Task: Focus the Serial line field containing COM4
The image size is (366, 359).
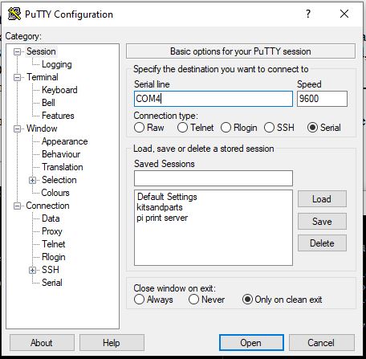Action: coord(213,99)
